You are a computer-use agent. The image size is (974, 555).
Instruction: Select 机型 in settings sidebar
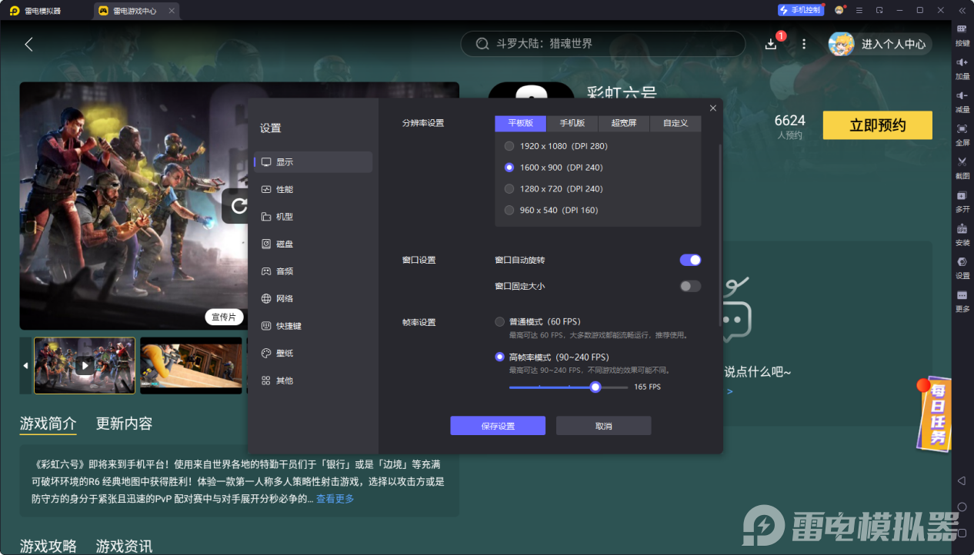pos(313,217)
